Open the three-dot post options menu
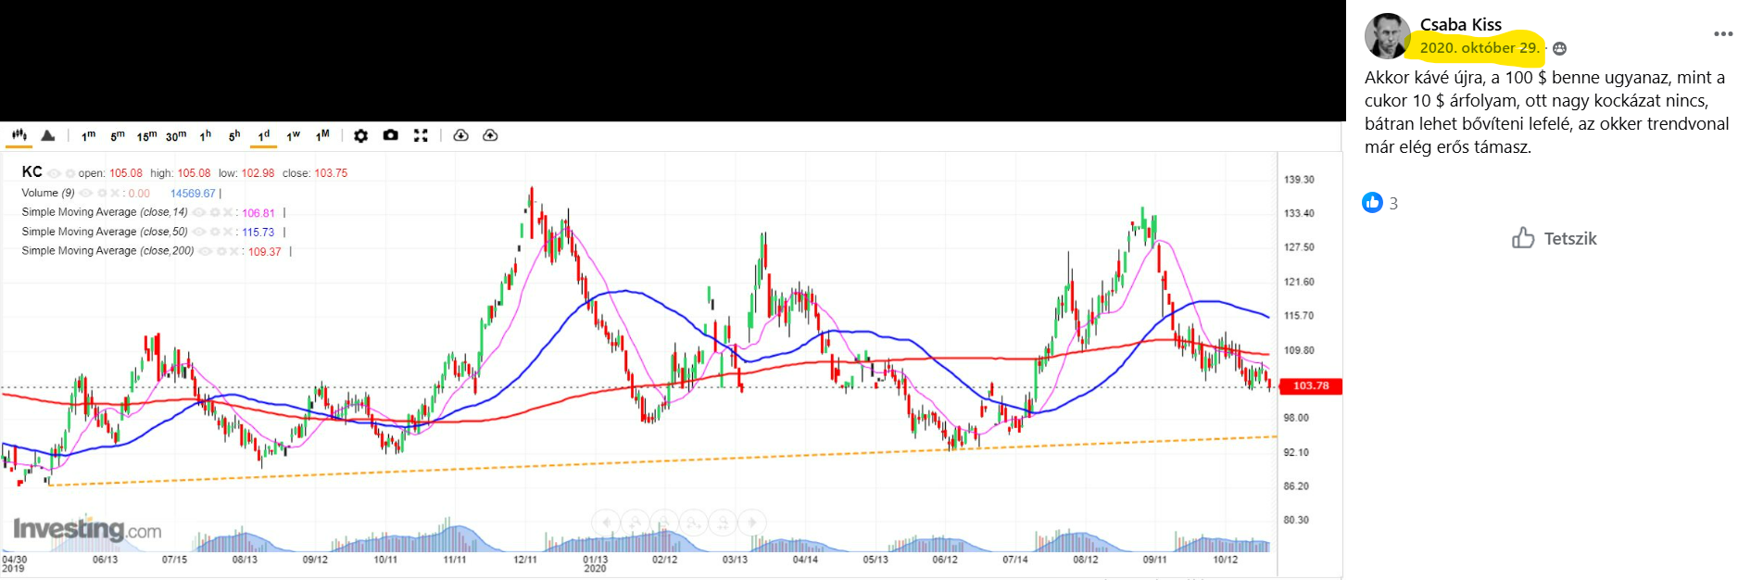Viewport: 1763px width, 580px height. point(1722,34)
